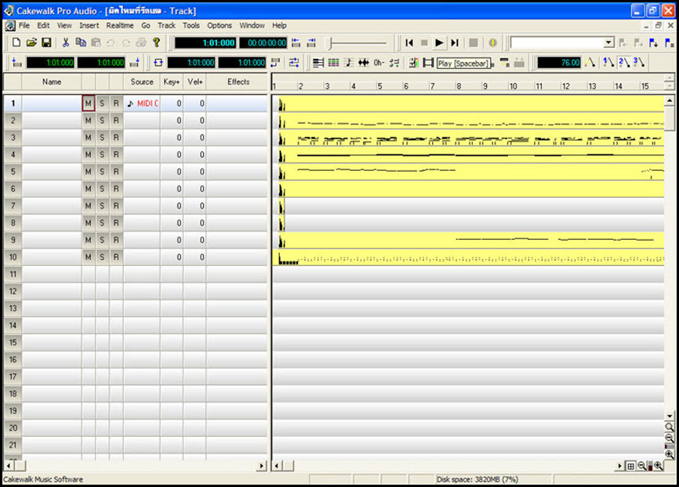Open the Insert menu

click(89, 26)
